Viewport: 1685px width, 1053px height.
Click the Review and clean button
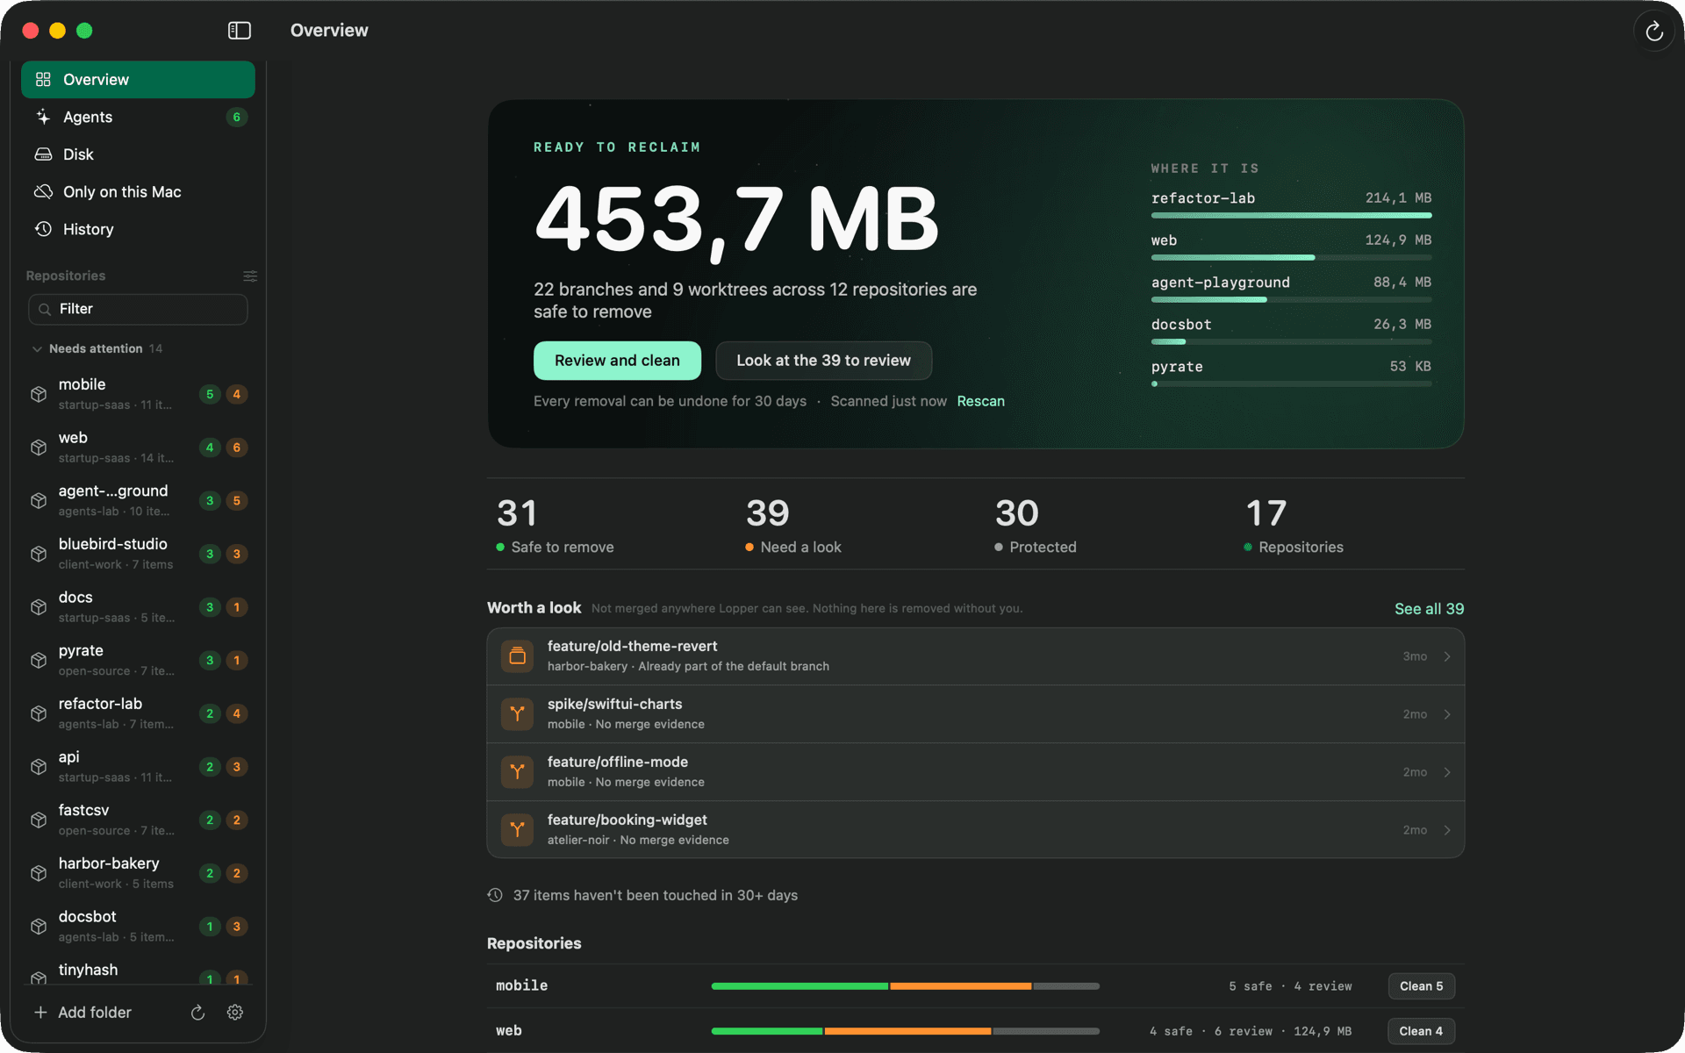pyautogui.click(x=617, y=361)
